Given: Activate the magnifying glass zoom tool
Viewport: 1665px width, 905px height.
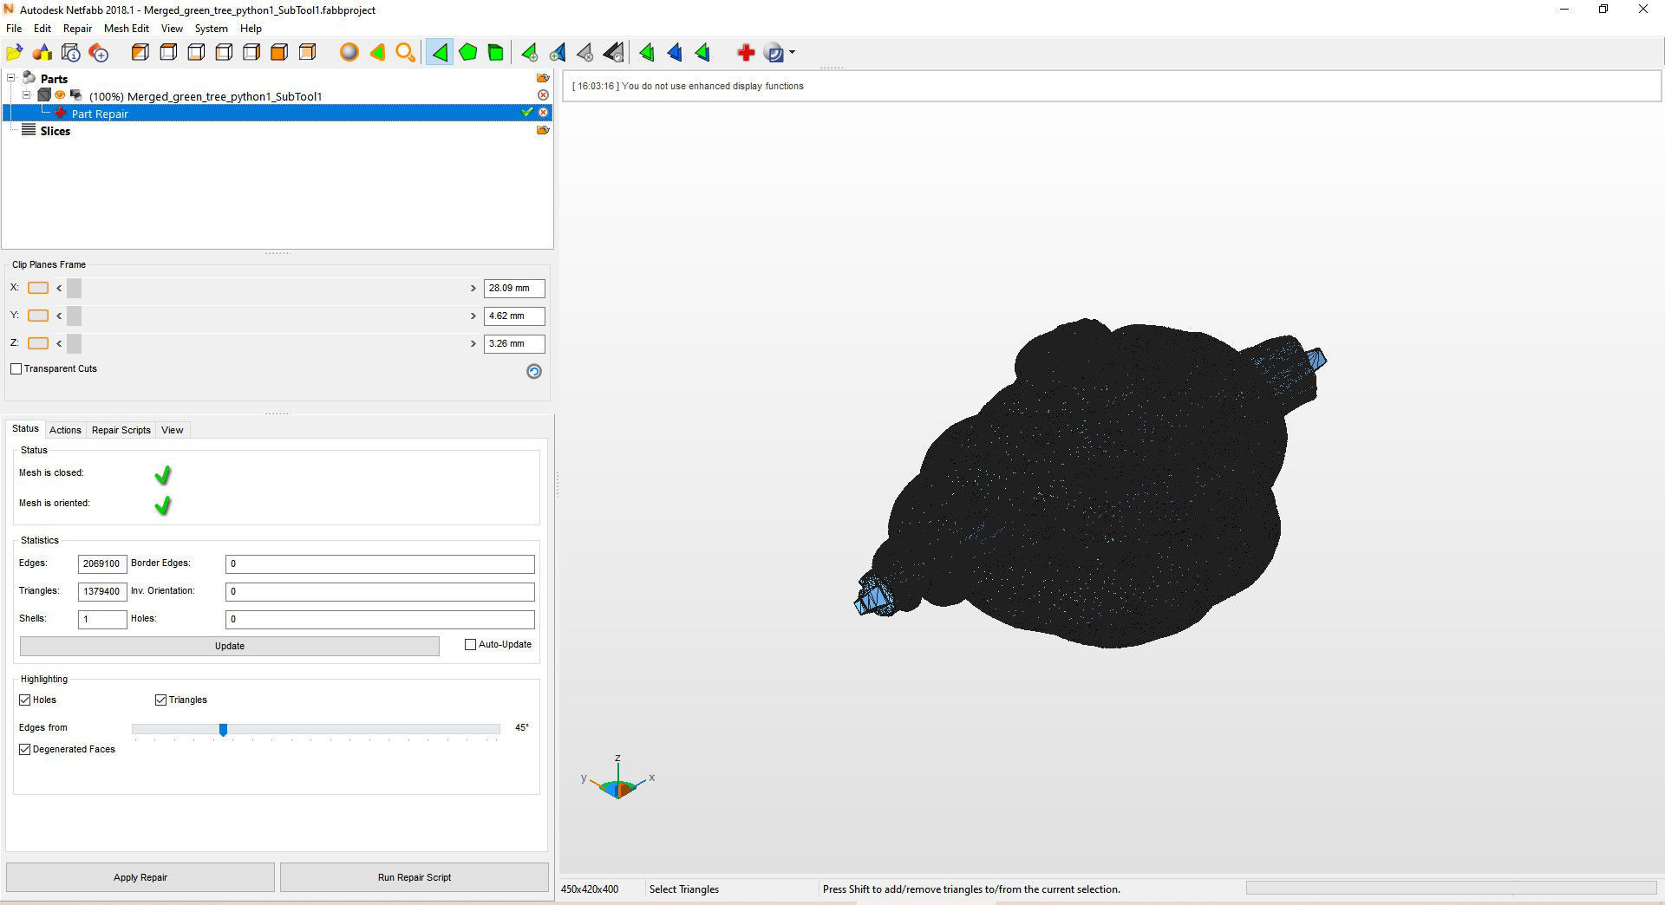Looking at the screenshot, I should tap(405, 53).
